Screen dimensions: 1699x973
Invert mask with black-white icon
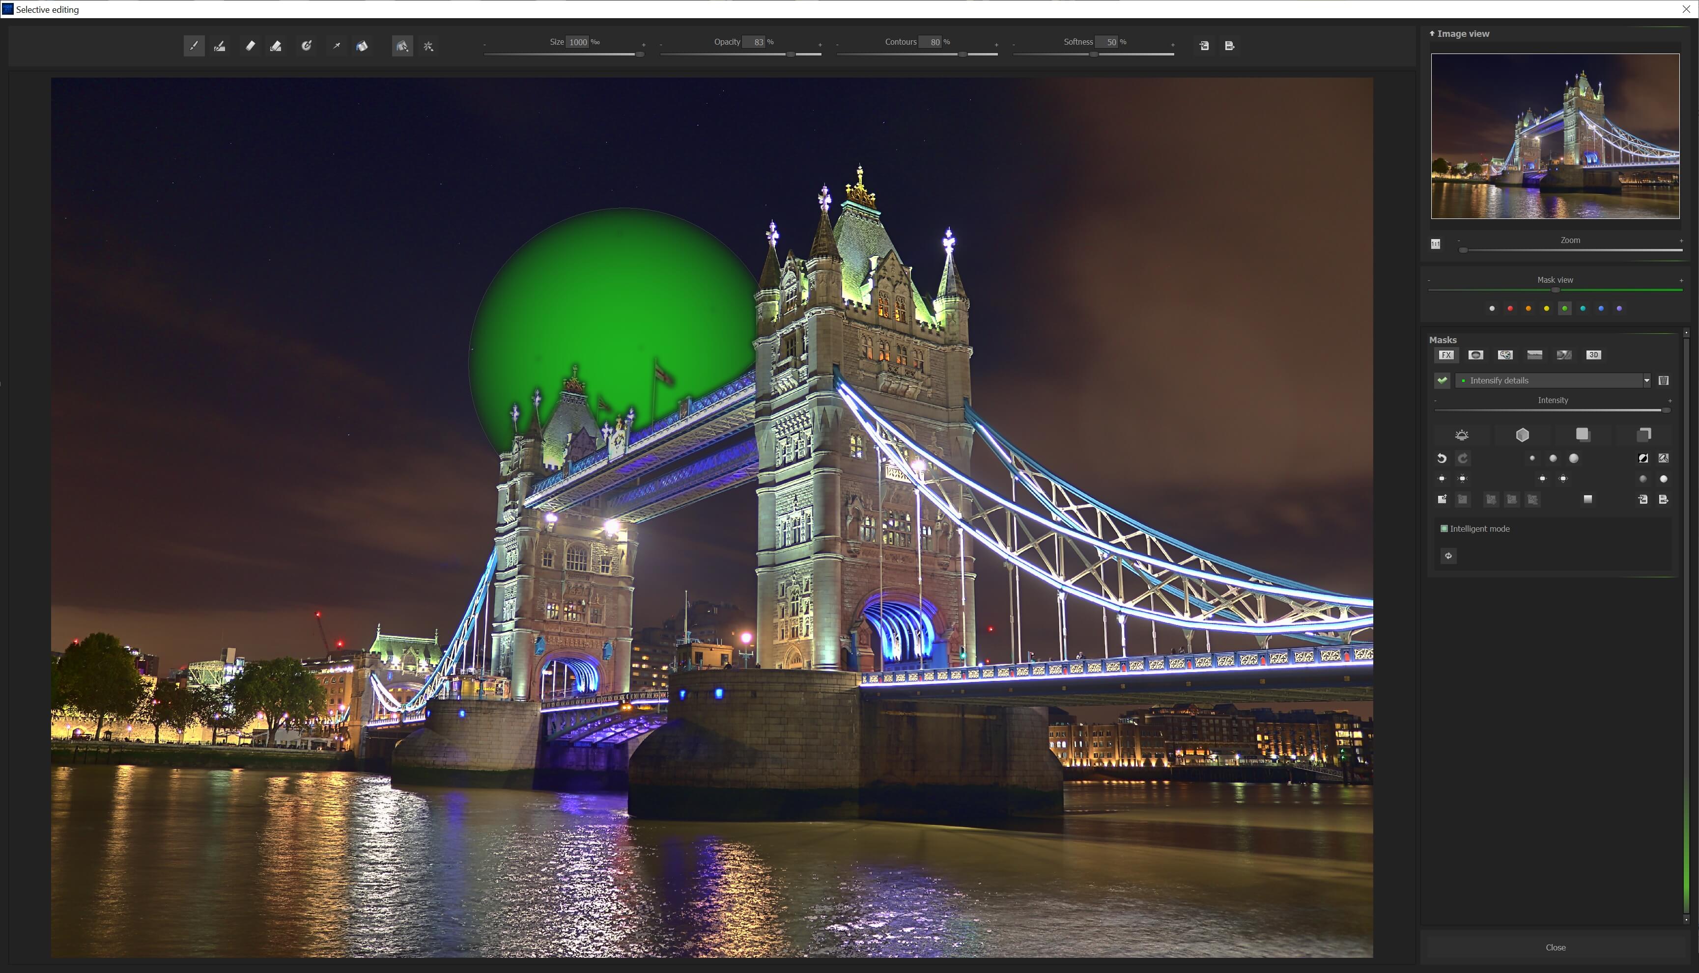click(x=1643, y=459)
